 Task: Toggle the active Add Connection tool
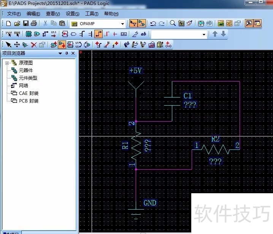click(x=62, y=45)
